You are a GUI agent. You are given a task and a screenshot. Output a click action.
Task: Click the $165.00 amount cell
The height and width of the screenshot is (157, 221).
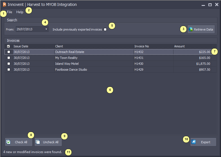click(x=192, y=58)
